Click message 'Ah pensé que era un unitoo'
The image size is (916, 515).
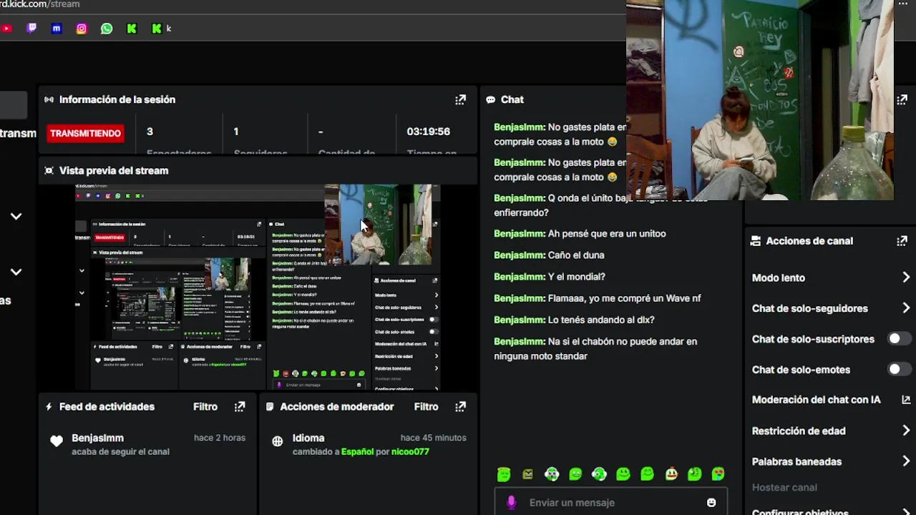pos(607,234)
